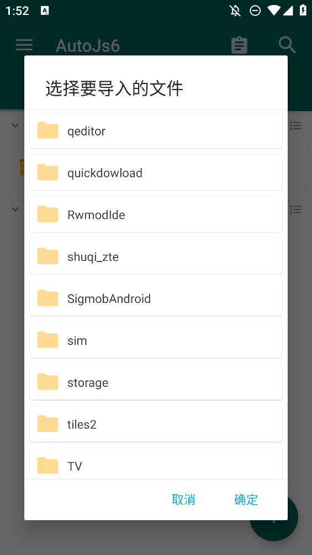Open the clipboard log icon
Screen dimensions: 312x555
point(239,45)
